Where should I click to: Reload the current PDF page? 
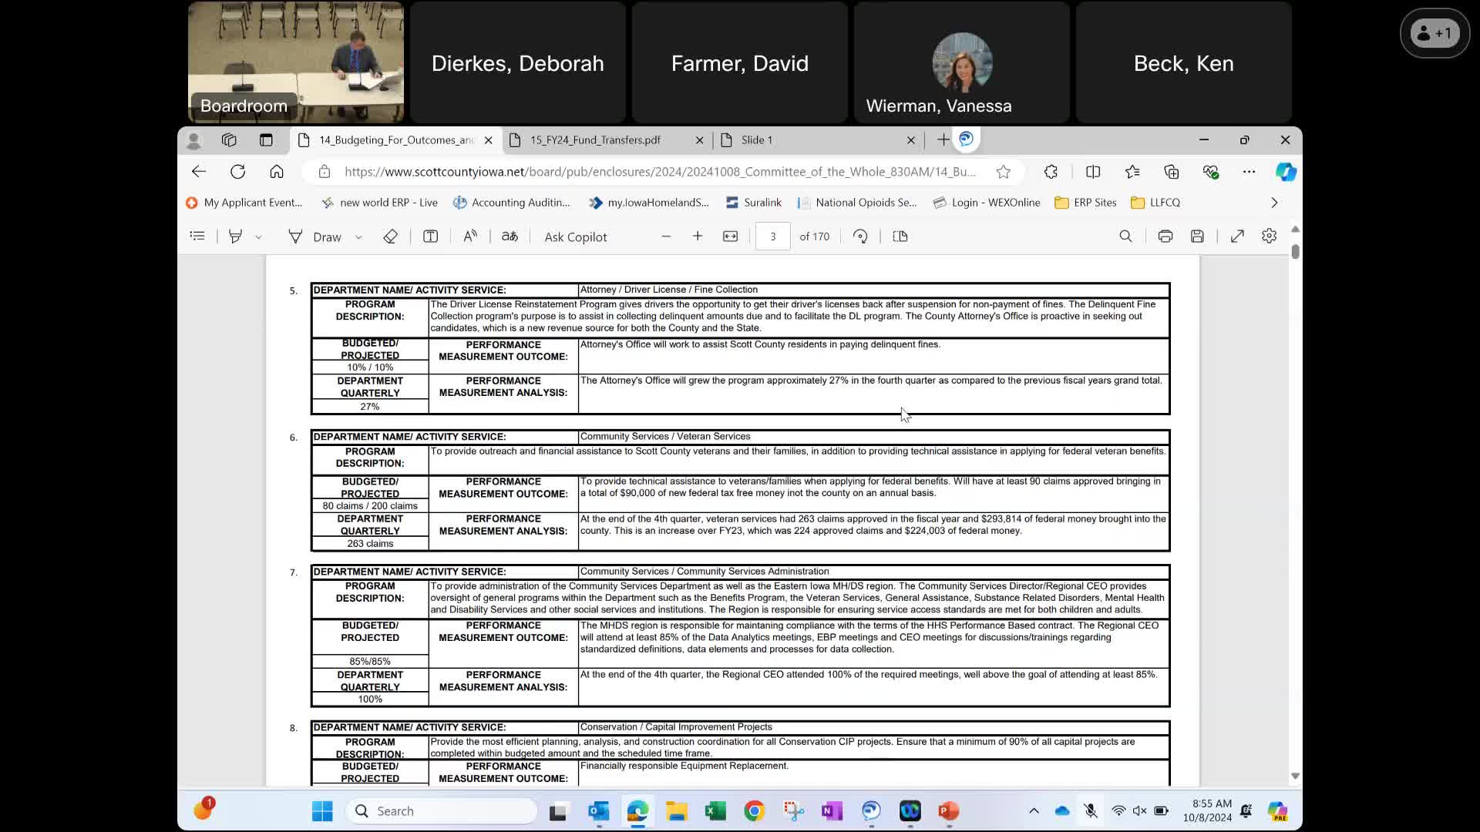(x=237, y=172)
